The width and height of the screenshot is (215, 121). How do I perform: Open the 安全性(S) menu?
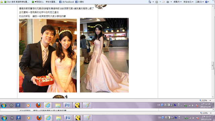point(188,2)
